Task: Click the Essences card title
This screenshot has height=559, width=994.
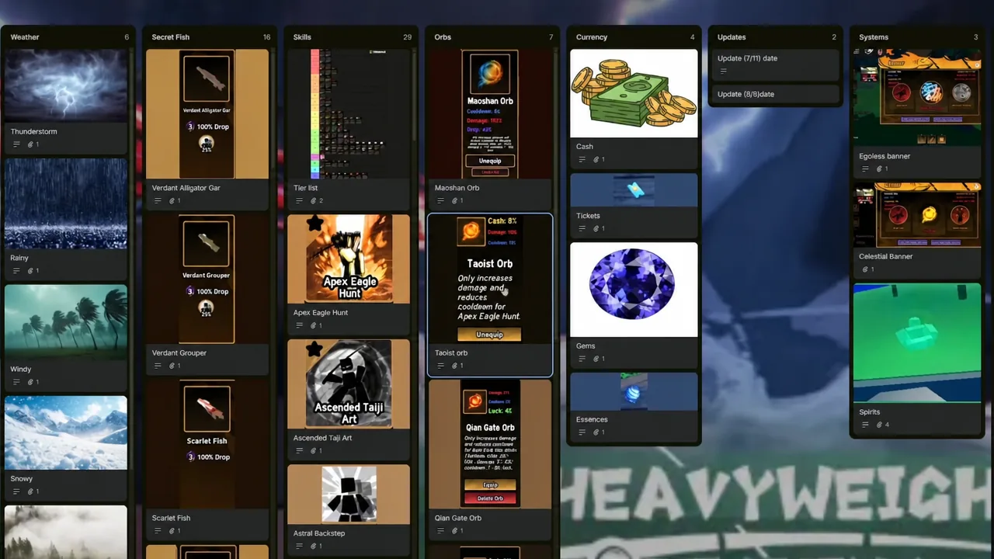Action: (592, 419)
